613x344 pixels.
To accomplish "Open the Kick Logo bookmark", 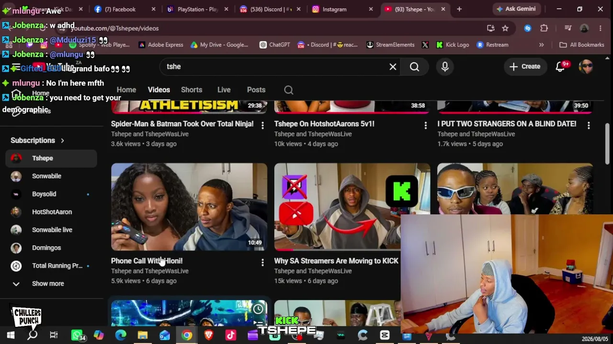I will coord(453,45).
